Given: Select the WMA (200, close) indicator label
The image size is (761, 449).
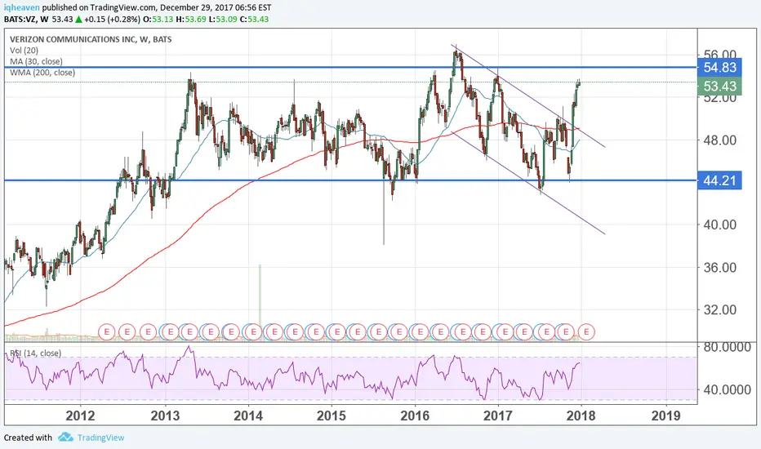Looking at the screenshot, I should click(42, 73).
